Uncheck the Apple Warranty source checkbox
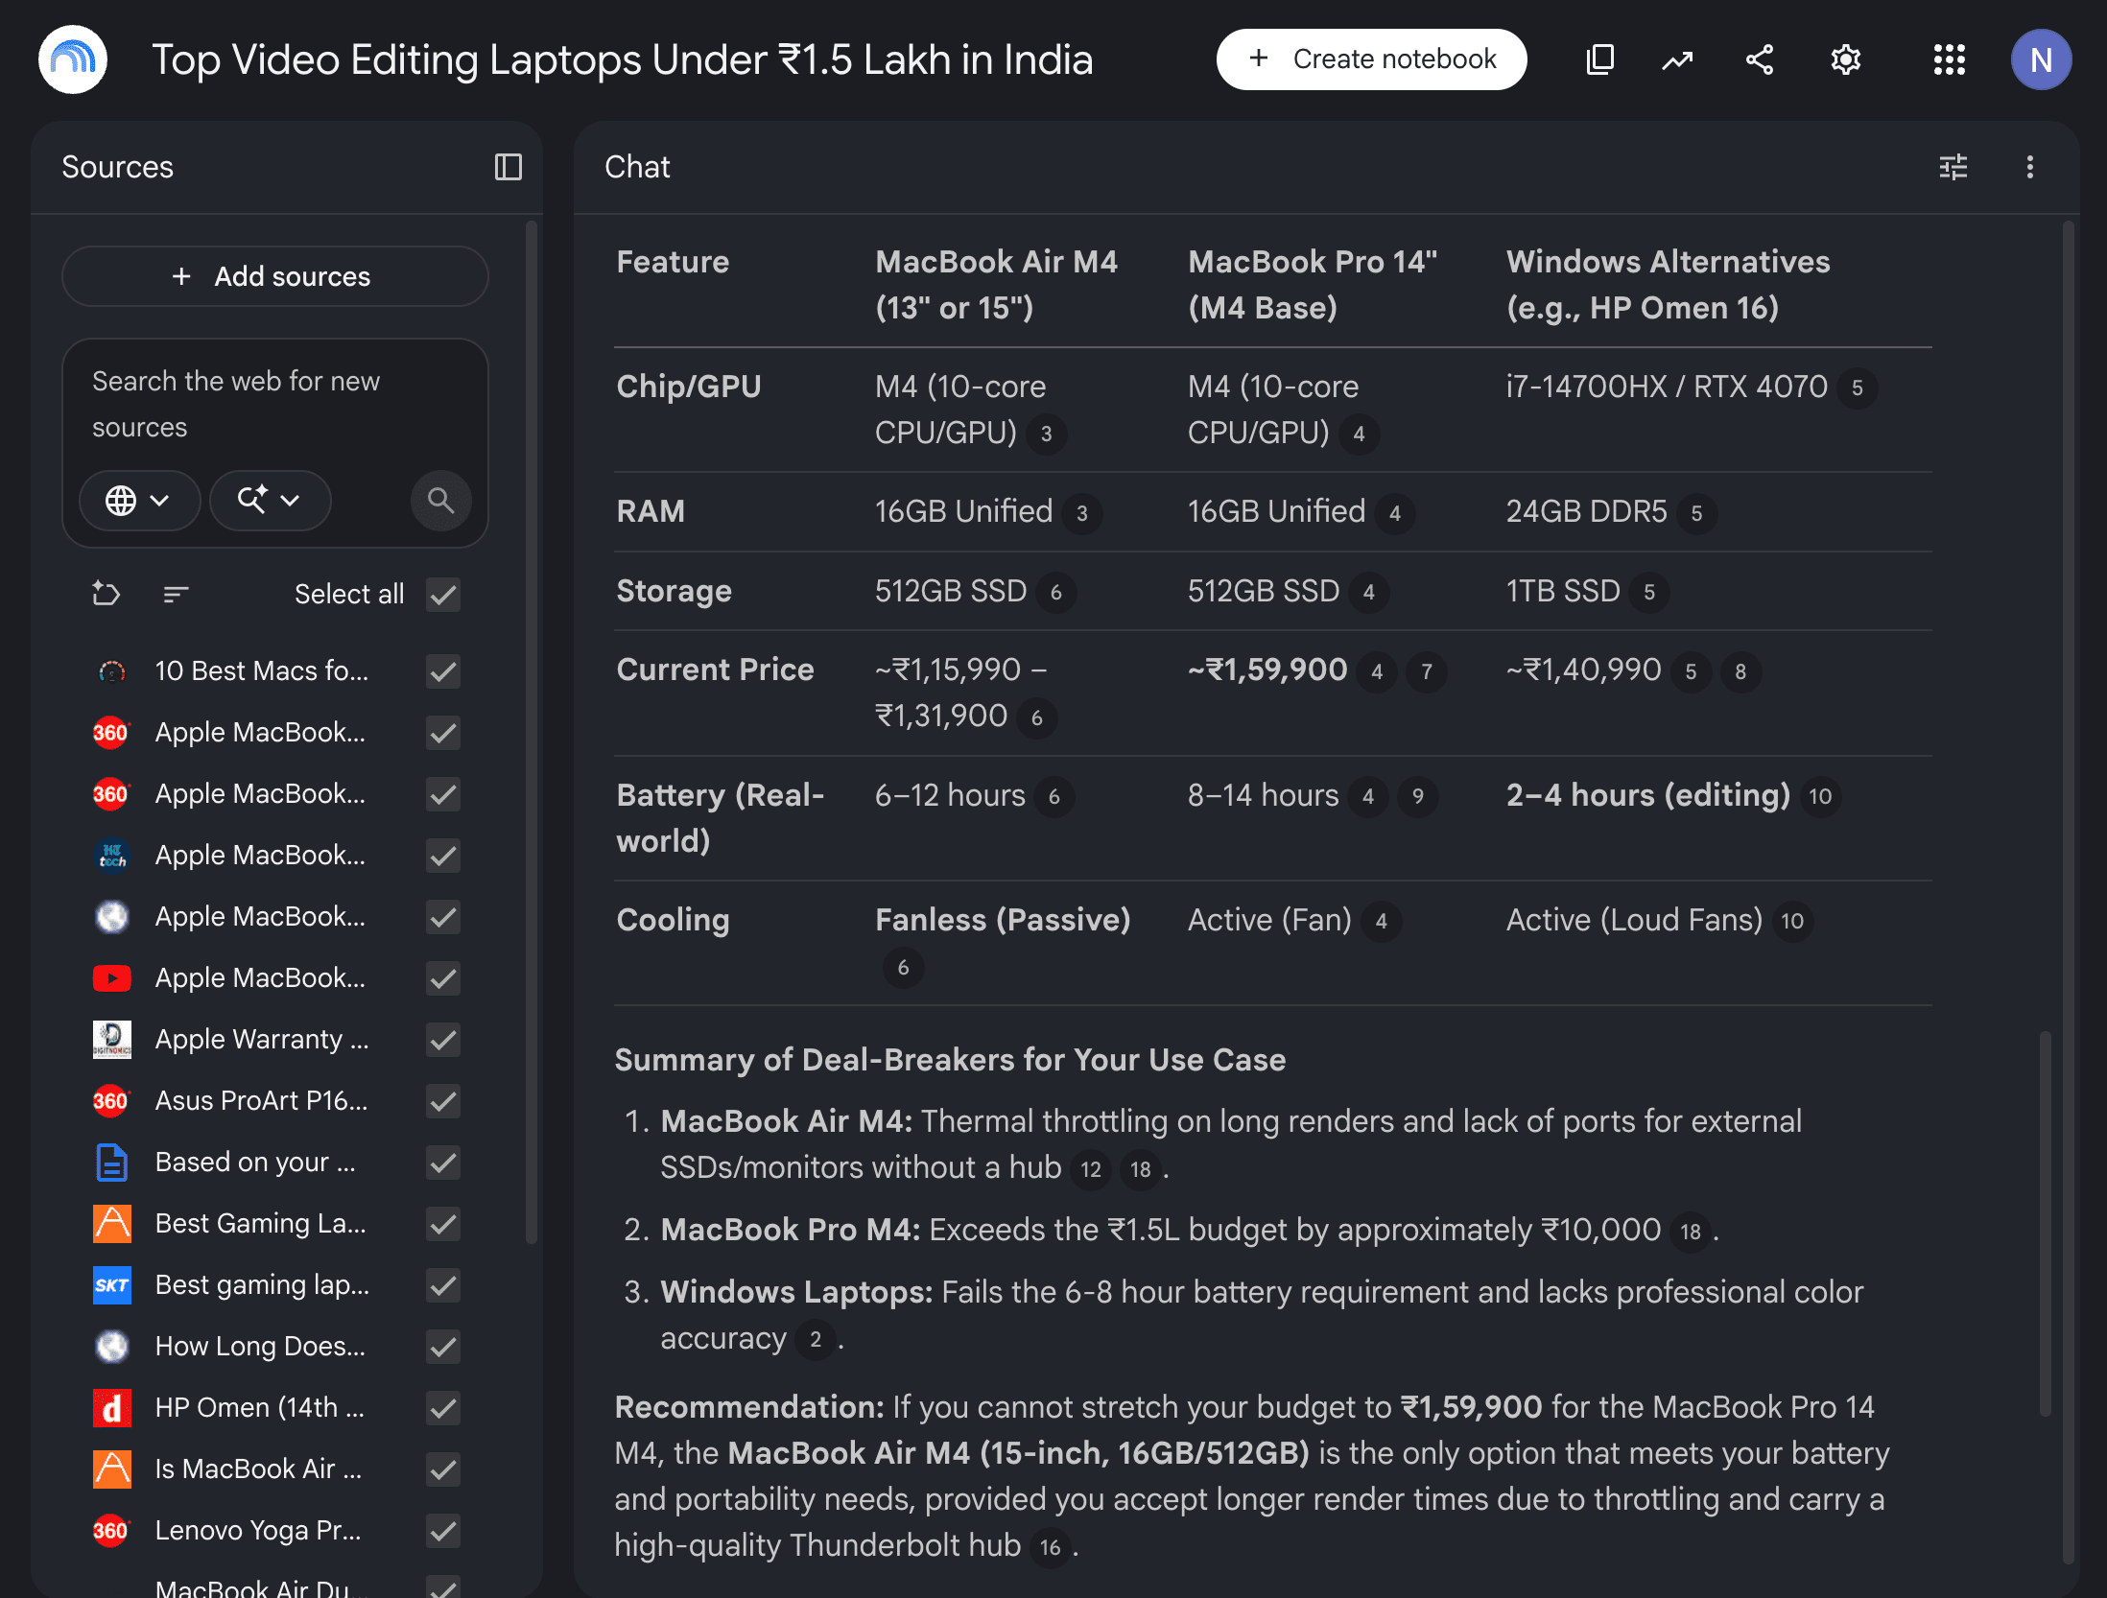 (x=443, y=1040)
